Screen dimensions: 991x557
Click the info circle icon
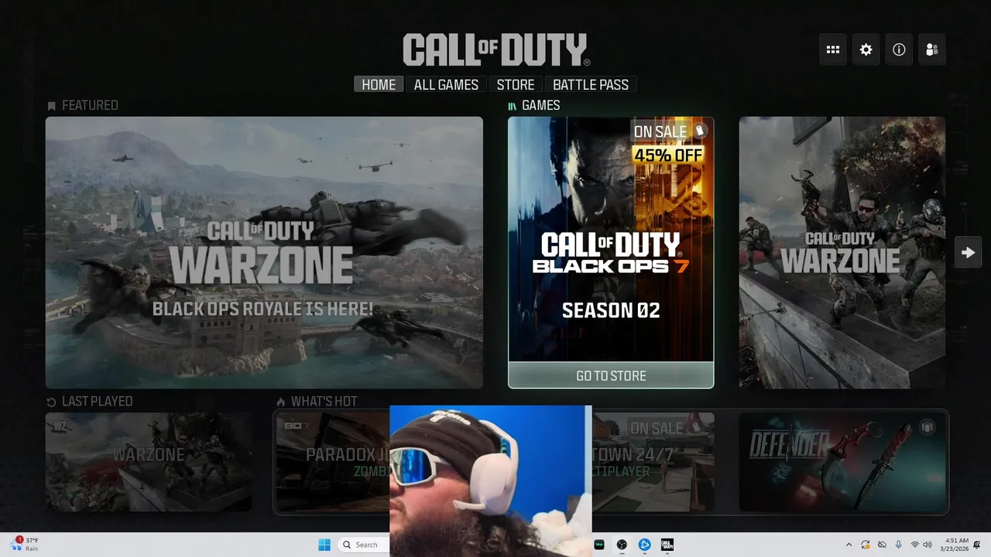pyautogui.click(x=899, y=50)
